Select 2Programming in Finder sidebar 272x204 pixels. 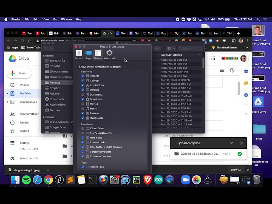tap(59, 72)
